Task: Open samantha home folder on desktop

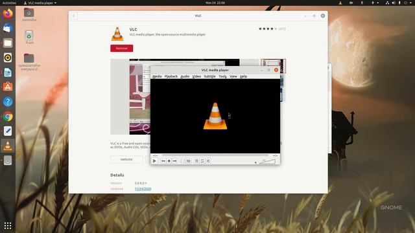Action: point(29,14)
